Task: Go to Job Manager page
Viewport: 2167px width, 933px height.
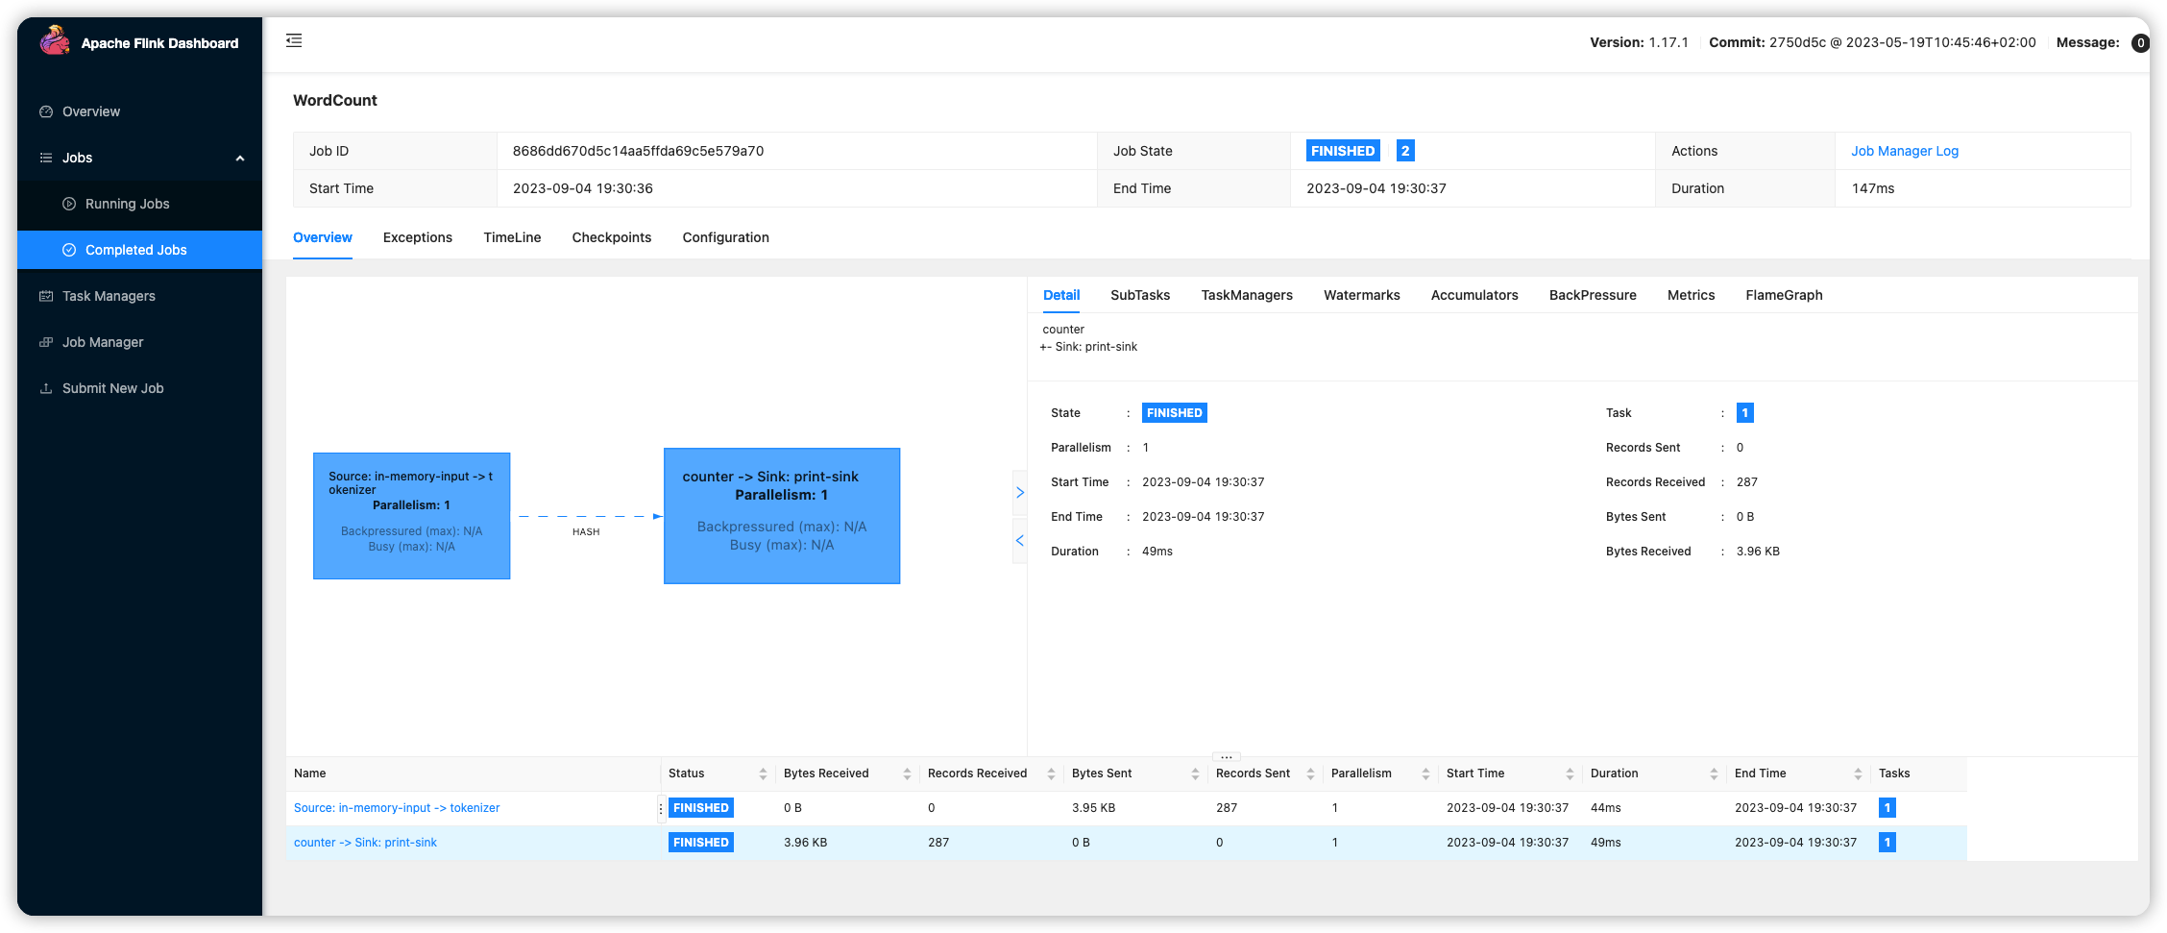Action: (x=103, y=342)
